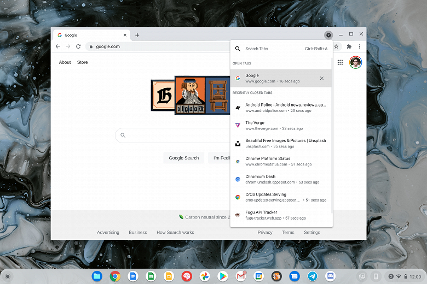Close the Google entry in open tabs list
427x284 pixels.
point(321,78)
